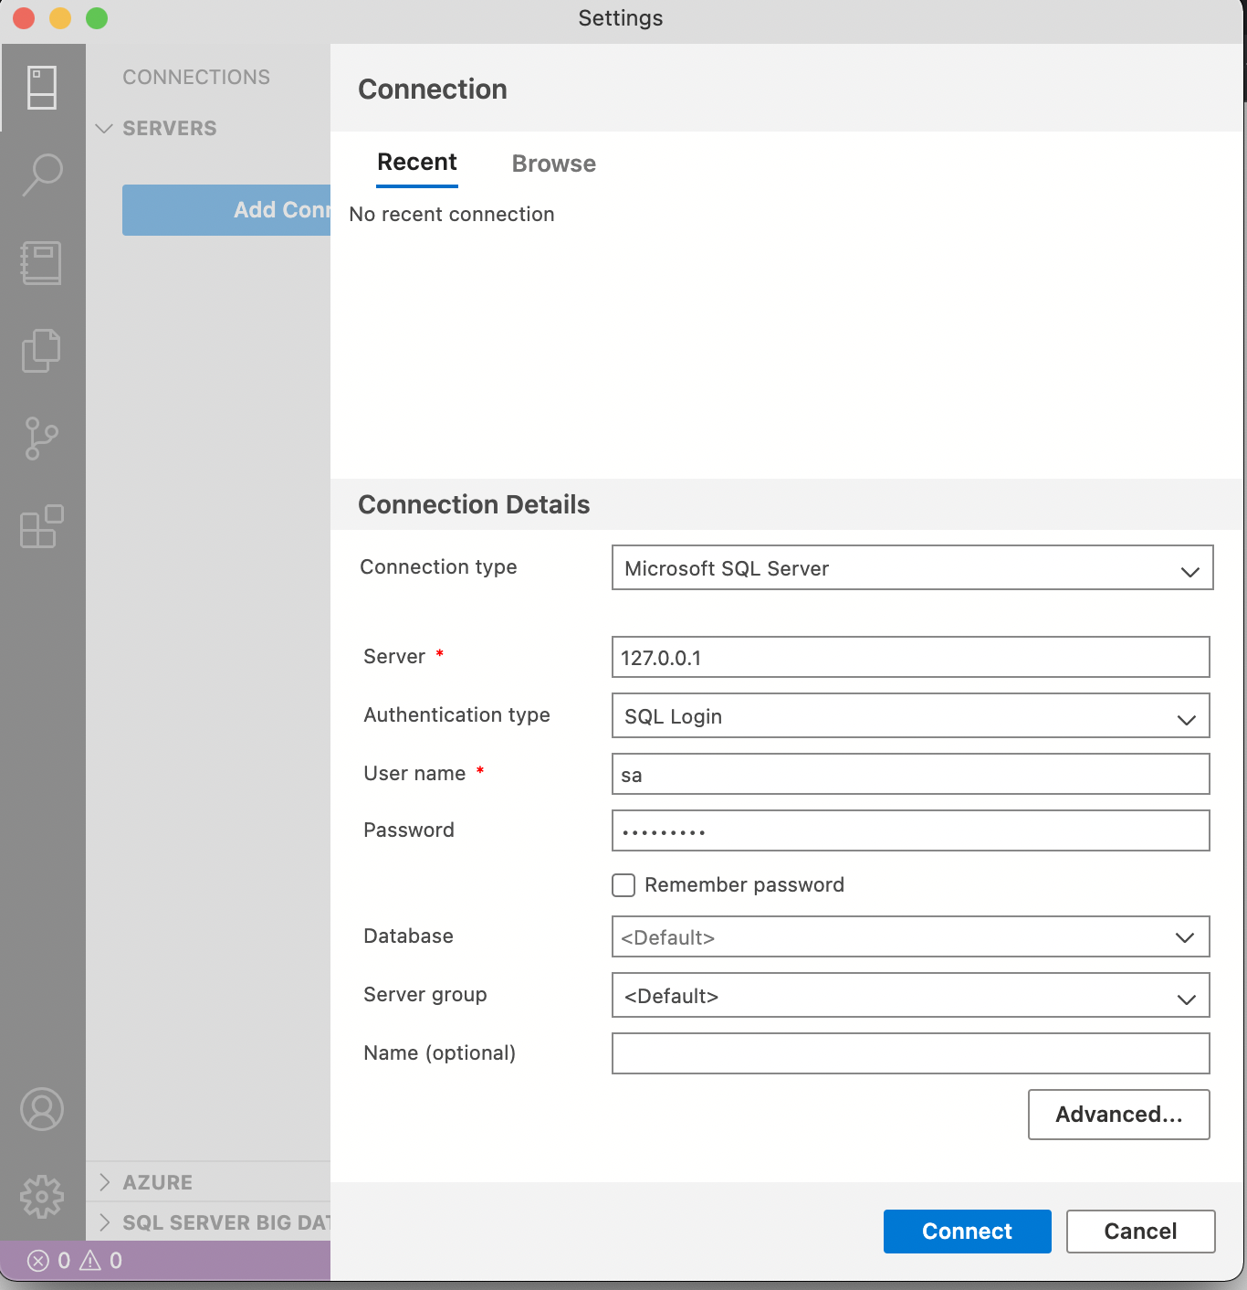The height and width of the screenshot is (1290, 1247).
Task: Click the Remember password label
Action: [x=744, y=885]
